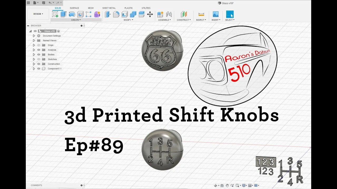Expand the Named Views node

coord(34,40)
